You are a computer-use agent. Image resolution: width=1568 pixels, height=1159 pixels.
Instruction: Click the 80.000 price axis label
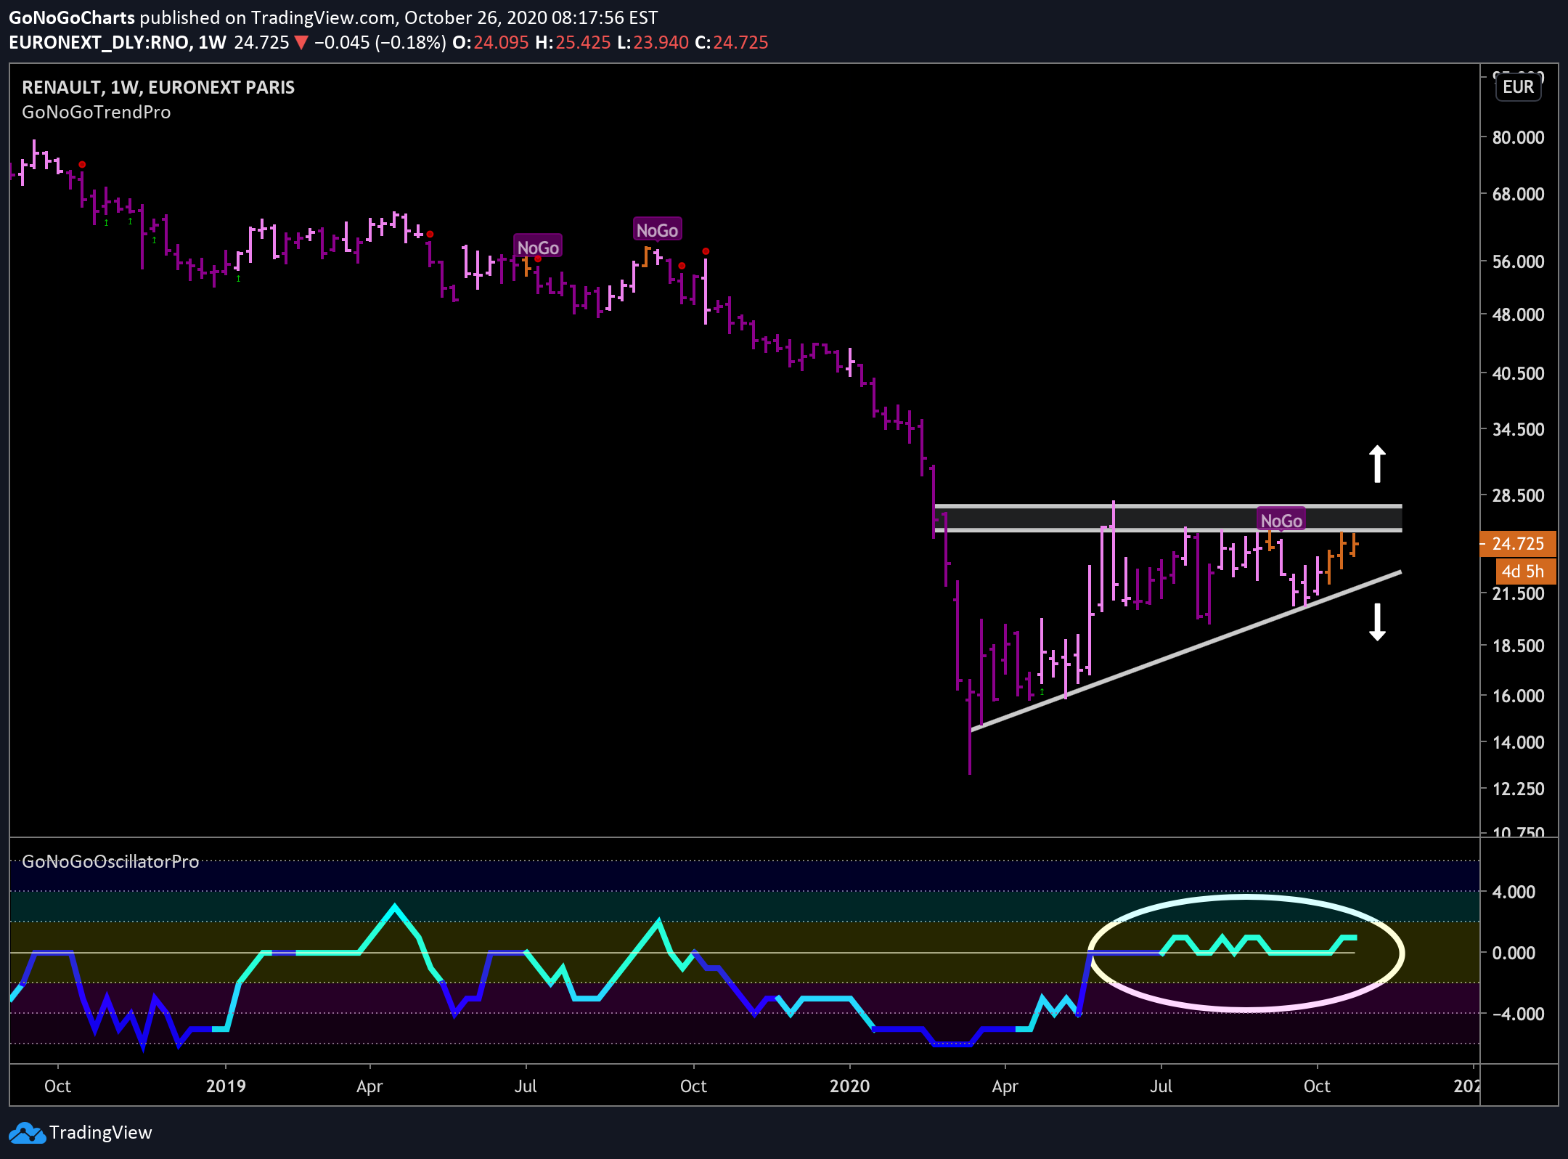1519,137
